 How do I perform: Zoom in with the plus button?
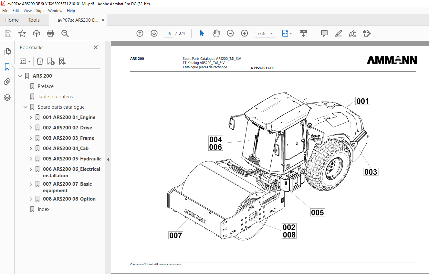(x=245, y=33)
